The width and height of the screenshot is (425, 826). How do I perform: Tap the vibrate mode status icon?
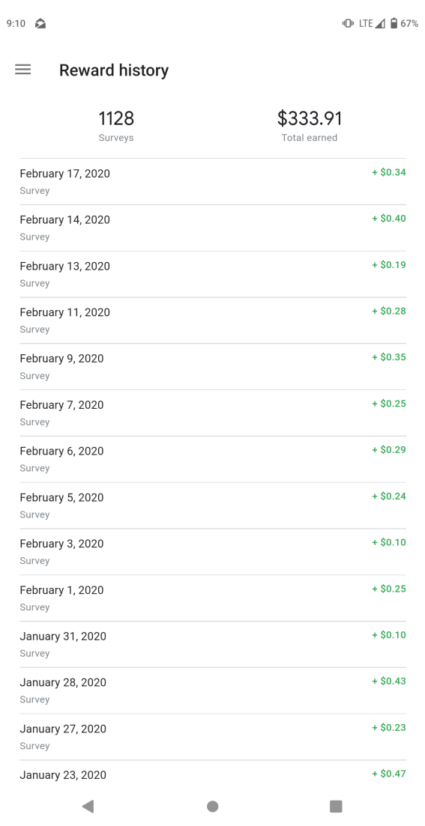(348, 23)
